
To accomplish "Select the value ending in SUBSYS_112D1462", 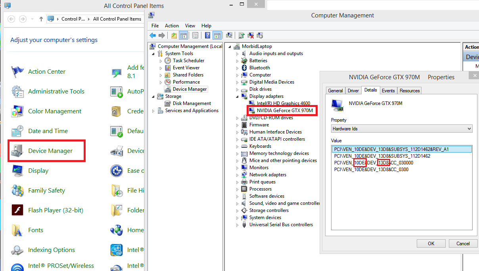I will [x=382, y=156].
